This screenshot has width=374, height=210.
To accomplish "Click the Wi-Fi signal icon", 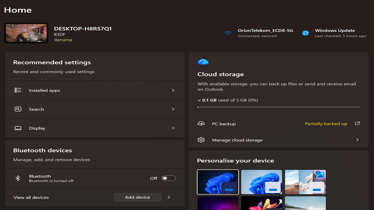I will [228, 33].
